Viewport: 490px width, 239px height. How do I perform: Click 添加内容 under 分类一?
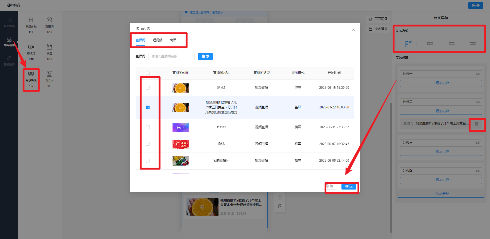[x=441, y=83]
